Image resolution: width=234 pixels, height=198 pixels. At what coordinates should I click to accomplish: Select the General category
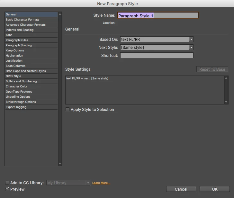click(x=32, y=14)
